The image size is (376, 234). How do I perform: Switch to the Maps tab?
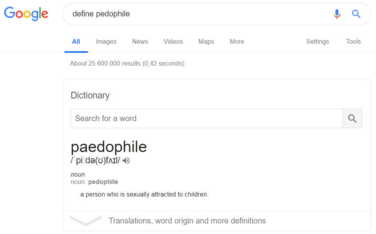tap(206, 41)
